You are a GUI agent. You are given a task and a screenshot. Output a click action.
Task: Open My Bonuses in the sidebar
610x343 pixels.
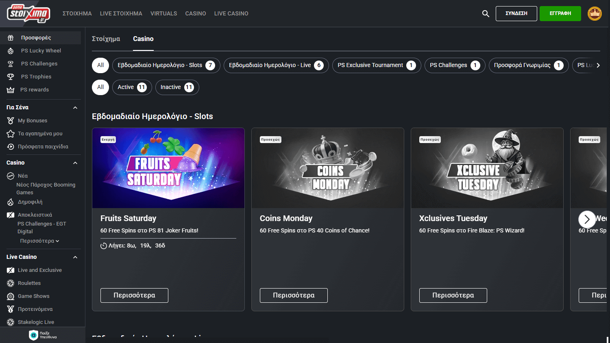(x=10, y=120)
